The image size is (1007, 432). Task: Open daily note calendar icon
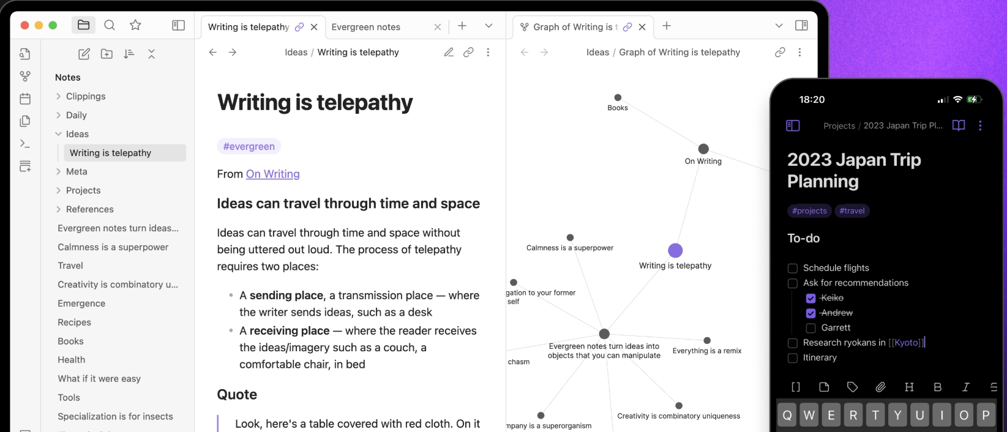tap(25, 99)
